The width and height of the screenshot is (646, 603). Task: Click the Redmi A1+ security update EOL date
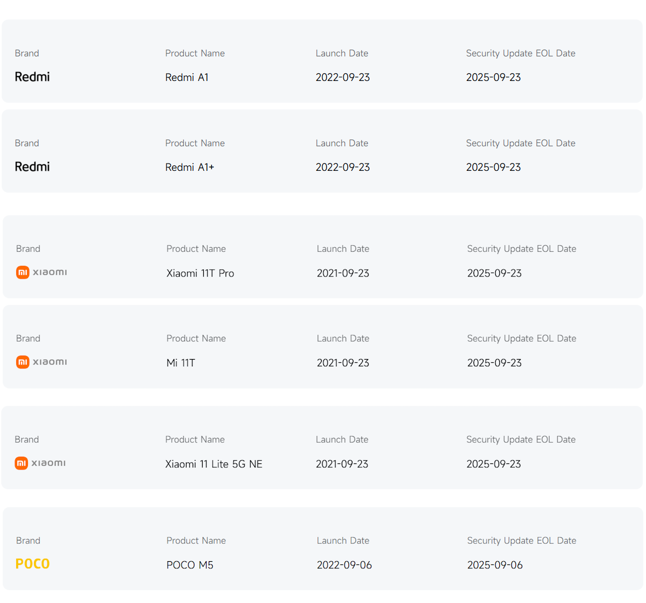[493, 167]
